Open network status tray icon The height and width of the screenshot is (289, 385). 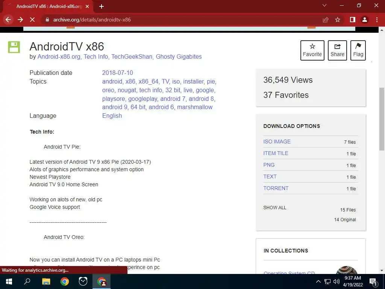[327, 281]
